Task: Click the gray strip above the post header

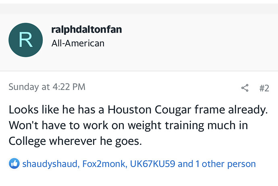Action: (x=139, y=9)
